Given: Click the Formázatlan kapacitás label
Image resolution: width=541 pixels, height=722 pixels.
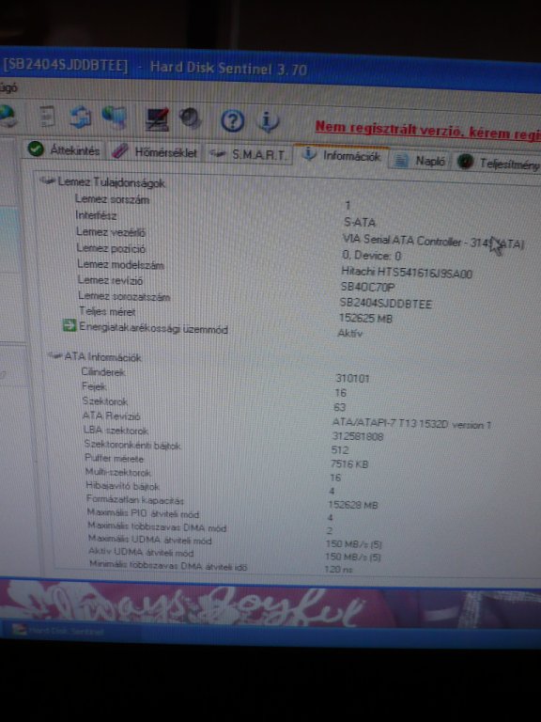Looking at the screenshot, I should [x=135, y=499].
